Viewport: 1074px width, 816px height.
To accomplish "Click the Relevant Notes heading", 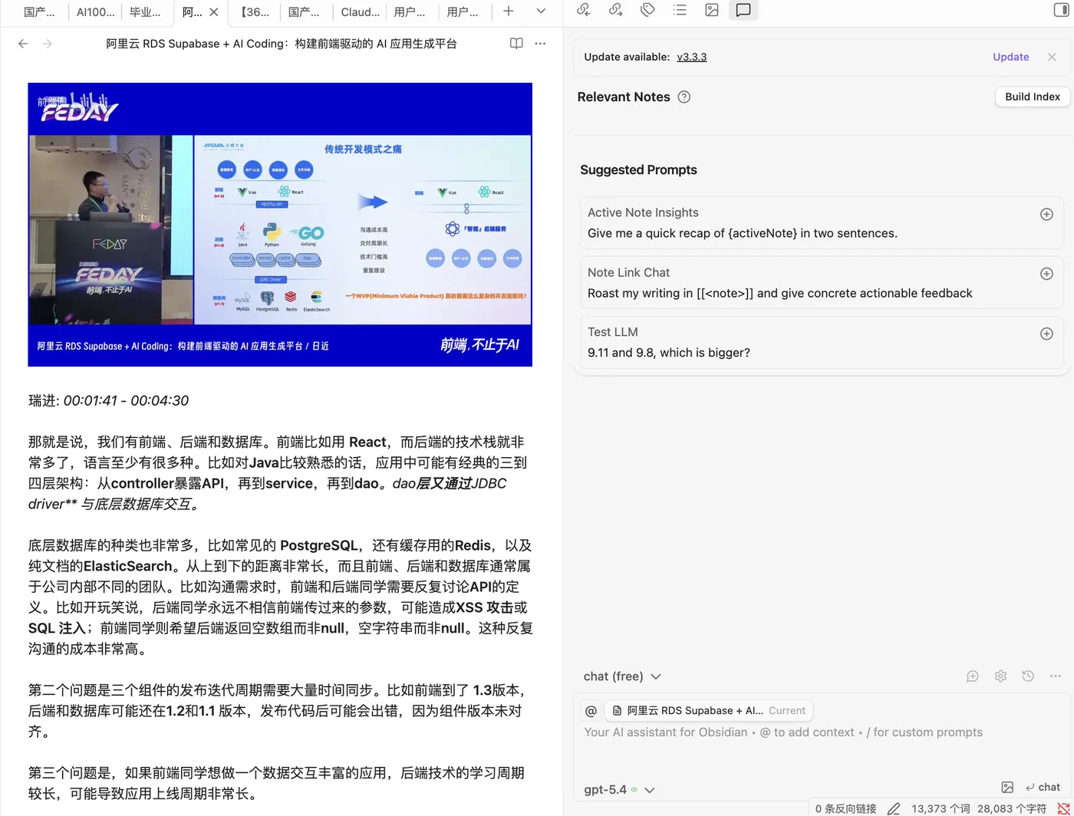I will [624, 97].
